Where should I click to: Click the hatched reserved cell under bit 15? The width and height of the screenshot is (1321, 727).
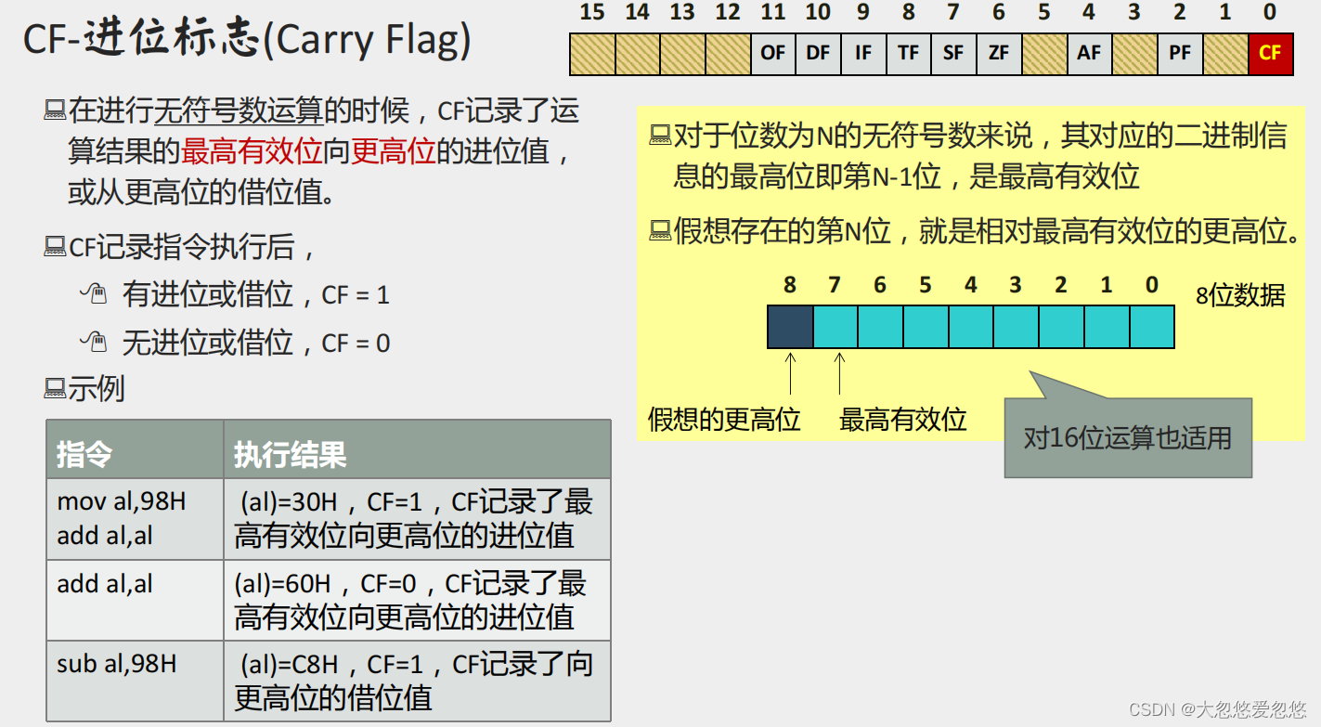point(592,53)
